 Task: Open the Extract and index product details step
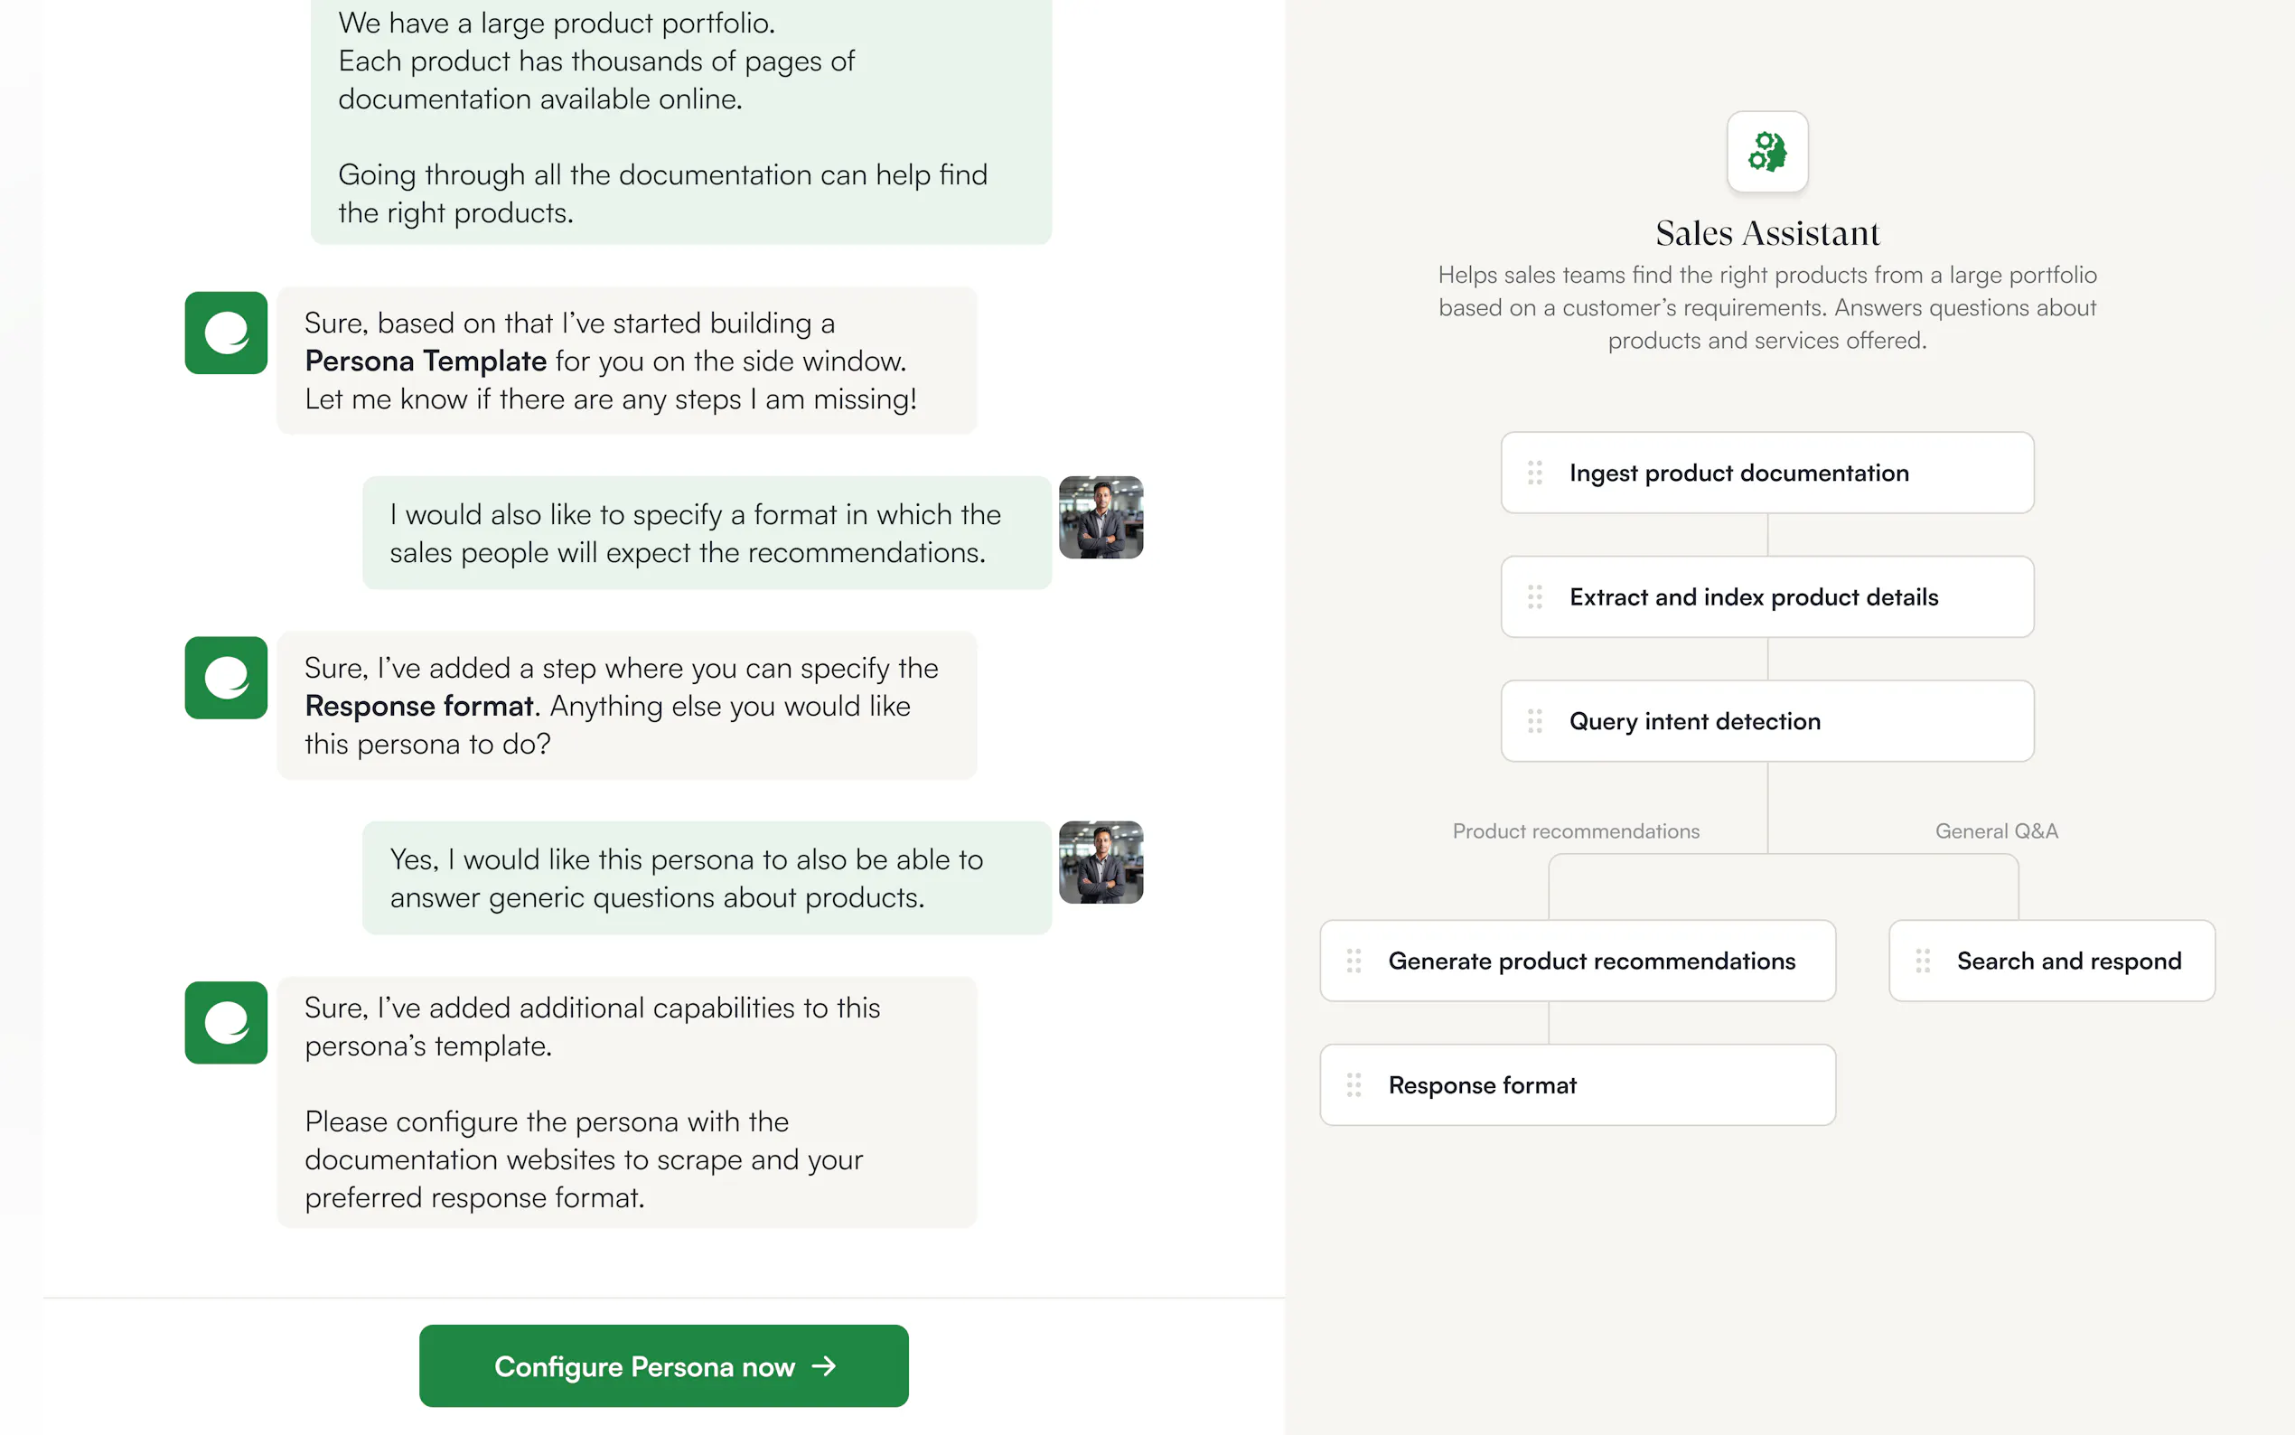pyautogui.click(x=1766, y=597)
